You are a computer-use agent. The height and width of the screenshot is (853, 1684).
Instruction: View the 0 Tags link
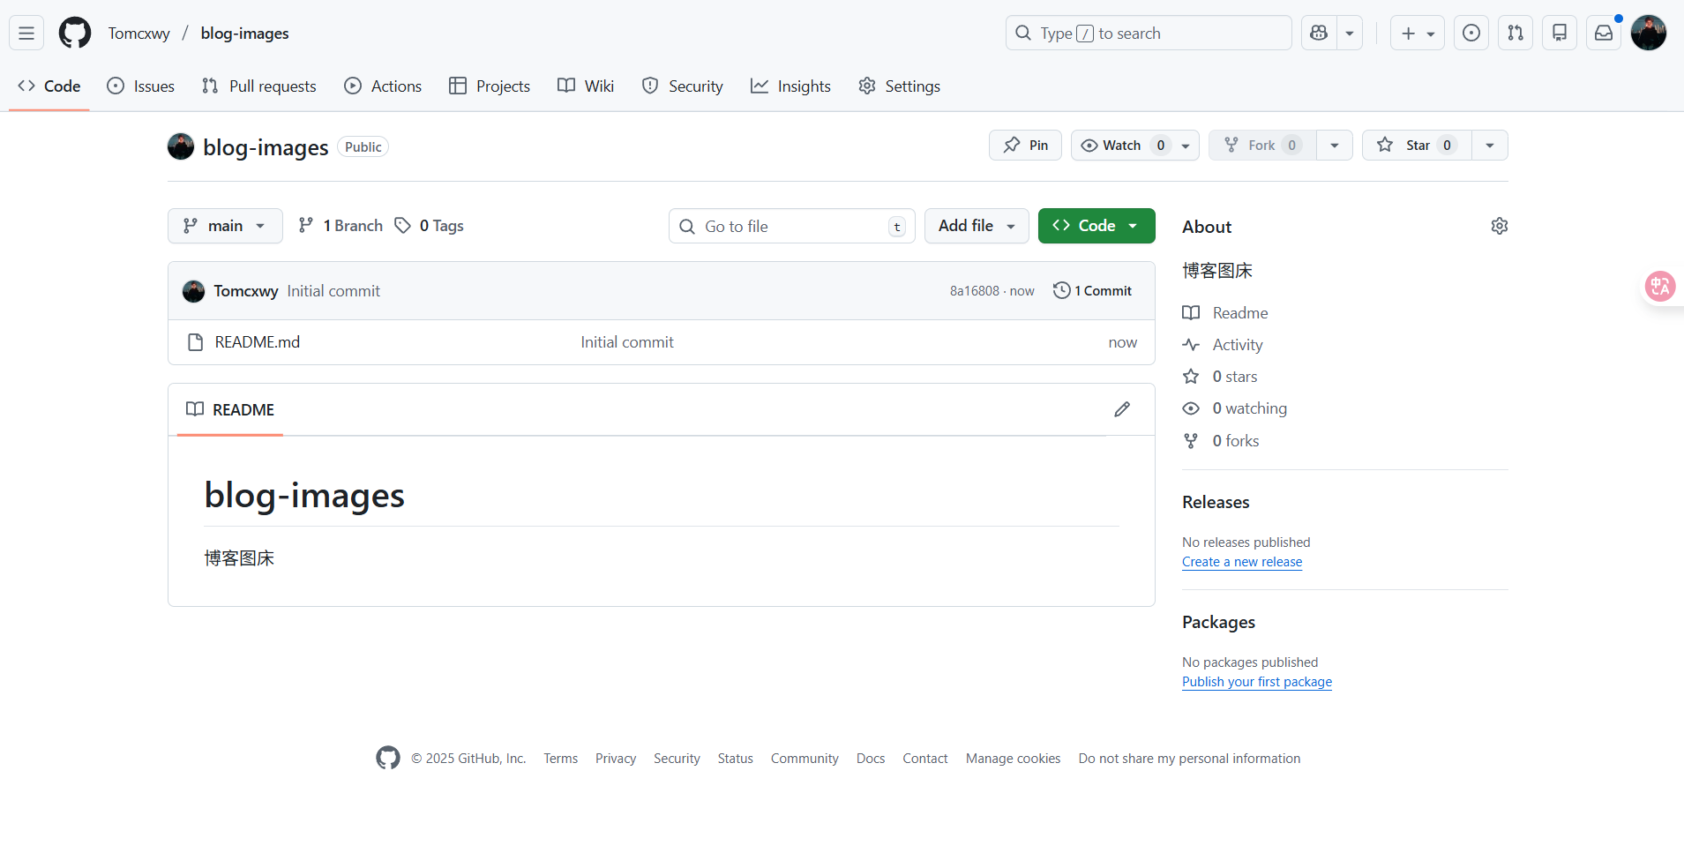(429, 226)
